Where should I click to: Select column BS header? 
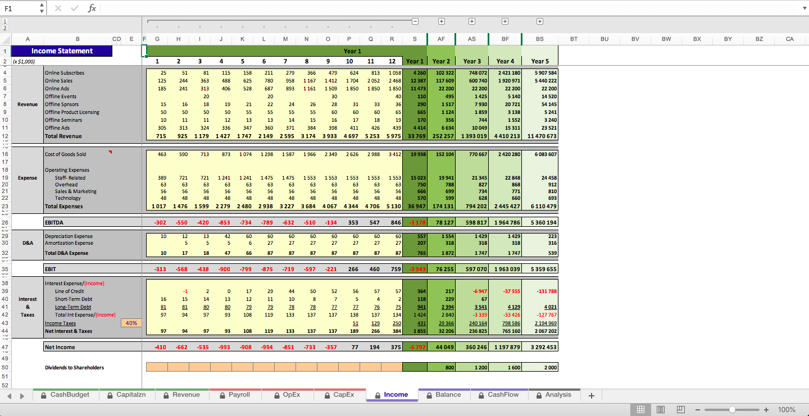[540, 39]
